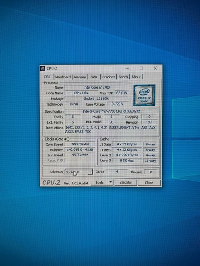Image resolution: width=200 pixels, height=266 pixels.
Task: Click the Level 3 8 MBytes value
Action: click(127, 160)
